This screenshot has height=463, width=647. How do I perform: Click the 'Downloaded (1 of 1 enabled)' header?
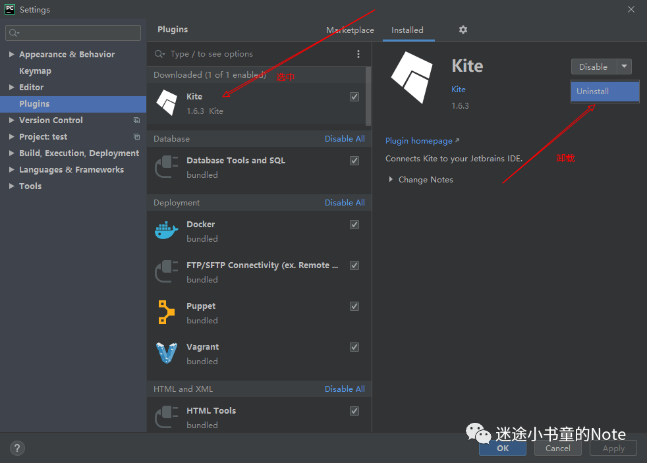pos(210,75)
